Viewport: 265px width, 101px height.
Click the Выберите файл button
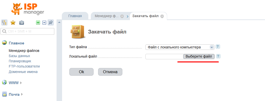tap(199, 56)
